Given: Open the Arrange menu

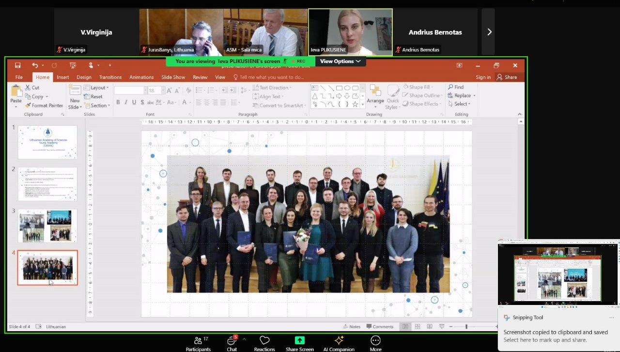Looking at the screenshot, I should point(375,95).
